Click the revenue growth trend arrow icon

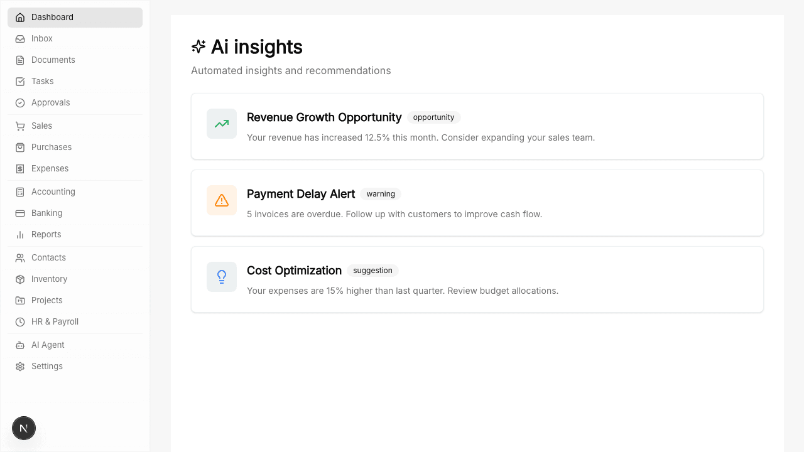coord(222,124)
